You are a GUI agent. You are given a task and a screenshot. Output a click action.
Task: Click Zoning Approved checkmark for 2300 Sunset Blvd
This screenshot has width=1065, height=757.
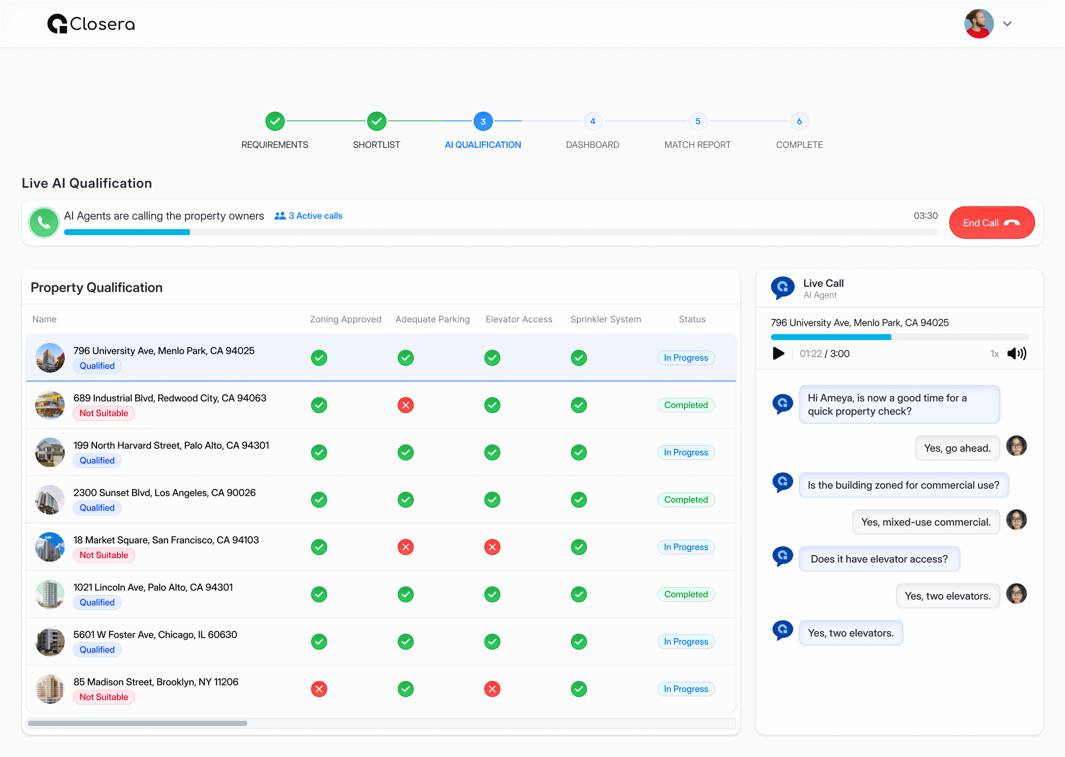[x=319, y=500]
